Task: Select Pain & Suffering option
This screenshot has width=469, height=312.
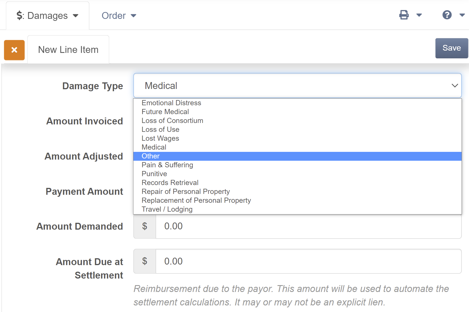Action: [x=297, y=165]
